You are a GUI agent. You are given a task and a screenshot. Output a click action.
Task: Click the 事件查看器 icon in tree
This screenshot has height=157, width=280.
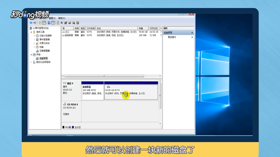point(37,39)
